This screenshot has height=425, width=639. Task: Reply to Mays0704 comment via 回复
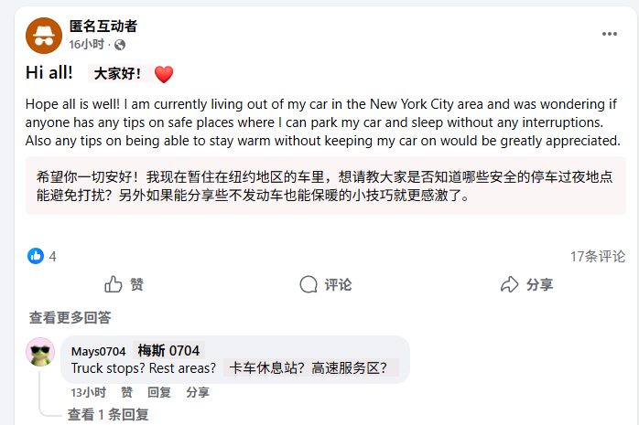[x=159, y=392]
